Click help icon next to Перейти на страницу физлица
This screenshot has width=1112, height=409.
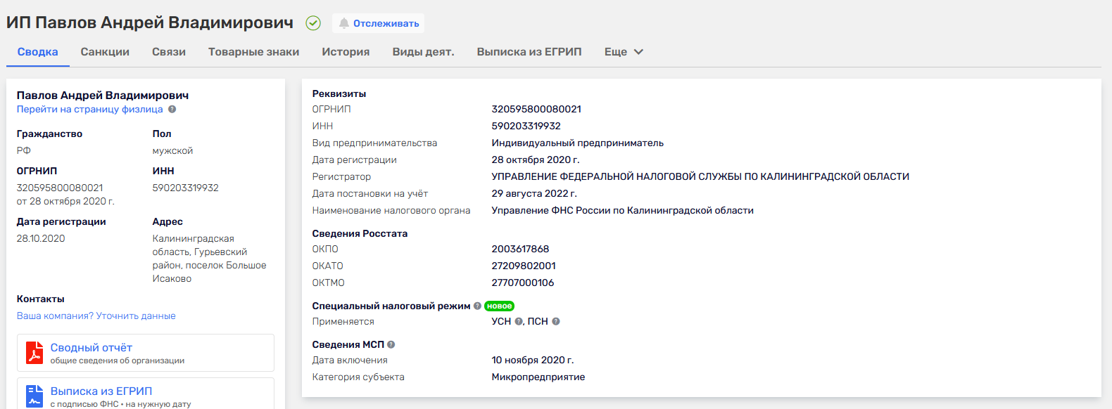point(172,110)
